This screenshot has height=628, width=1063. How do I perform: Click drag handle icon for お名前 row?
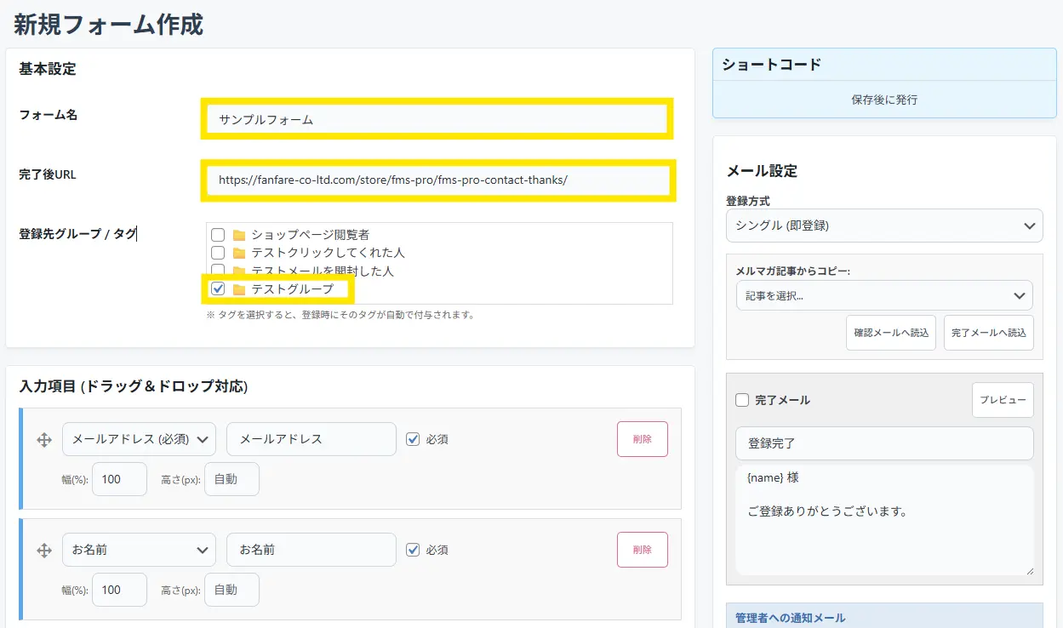(x=44, y=551)
